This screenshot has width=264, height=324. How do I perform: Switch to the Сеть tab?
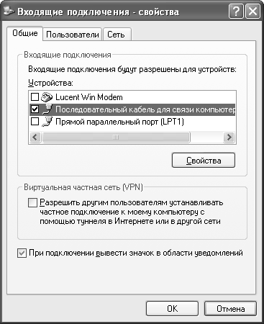[117, 35]
